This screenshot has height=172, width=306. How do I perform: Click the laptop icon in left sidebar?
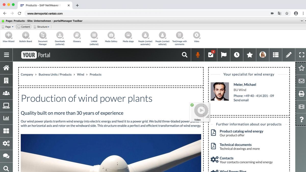[6, 106]
